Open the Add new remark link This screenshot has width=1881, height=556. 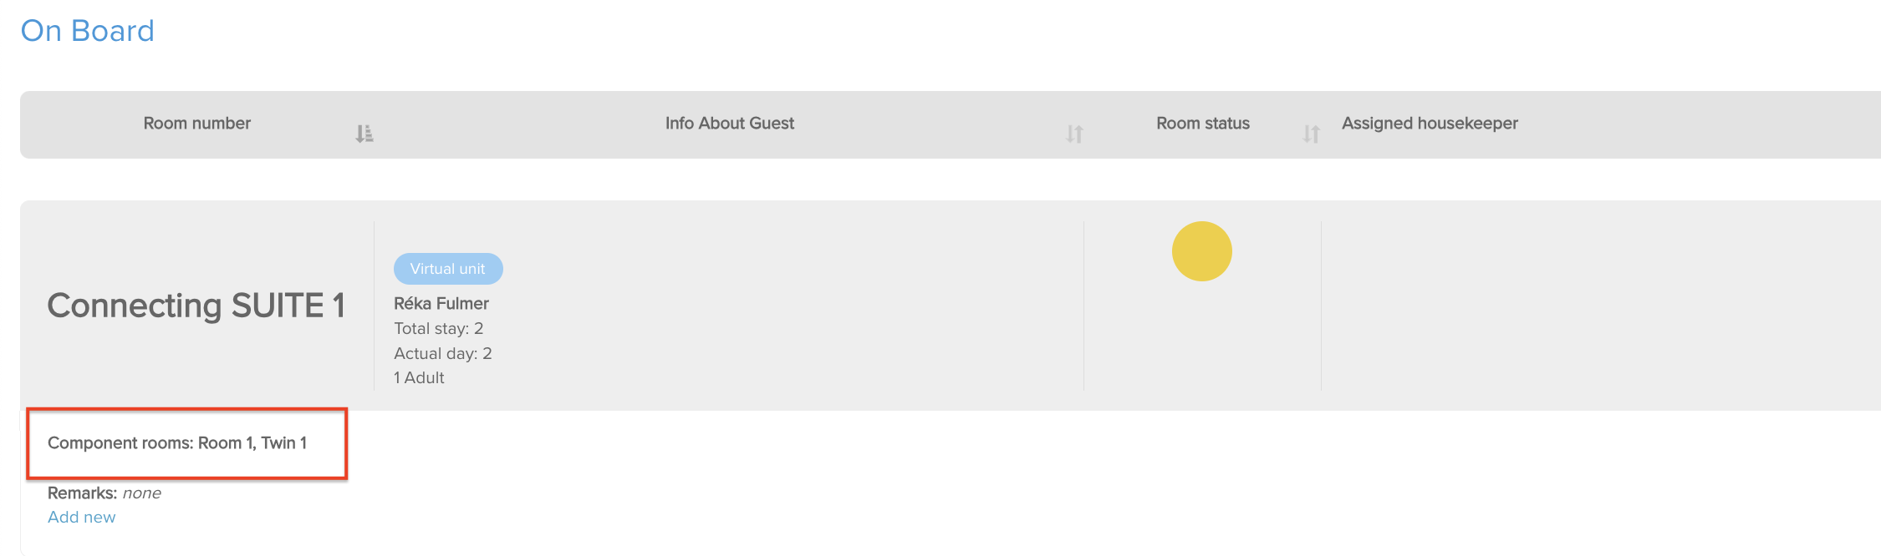82,518
